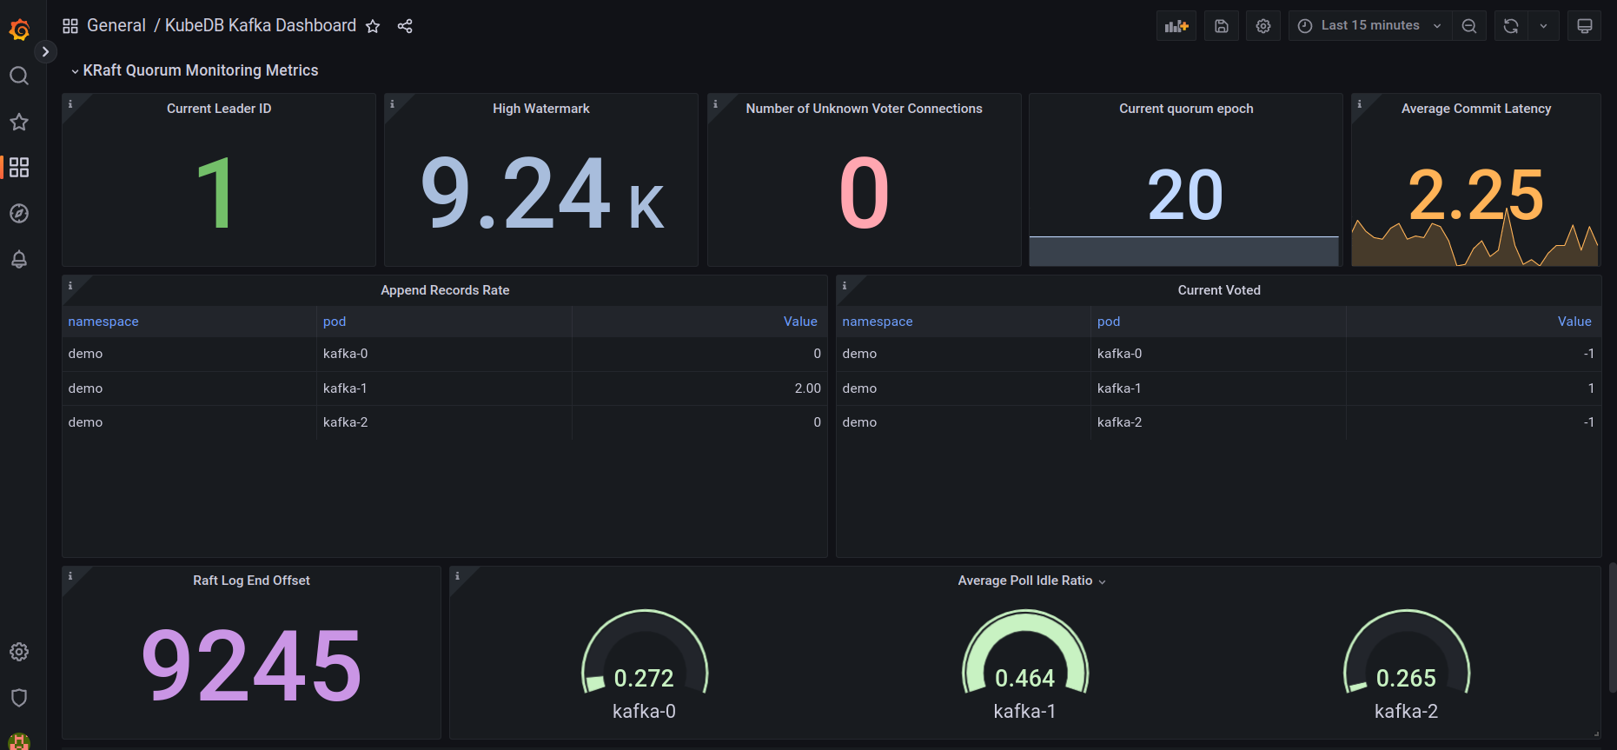Show info for the High Watermark panel
Viewport: 1617px width, 750px height.
pos(393,103)
